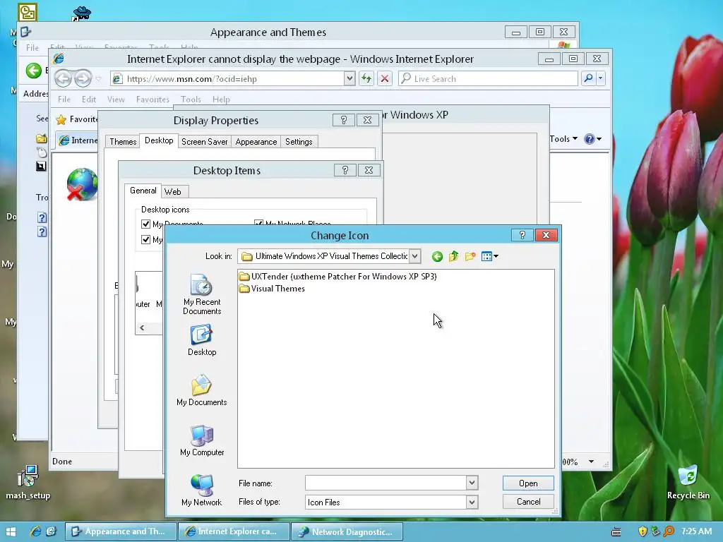
Task: Expand the Look in folder dropdown
Action: (415, 256)
